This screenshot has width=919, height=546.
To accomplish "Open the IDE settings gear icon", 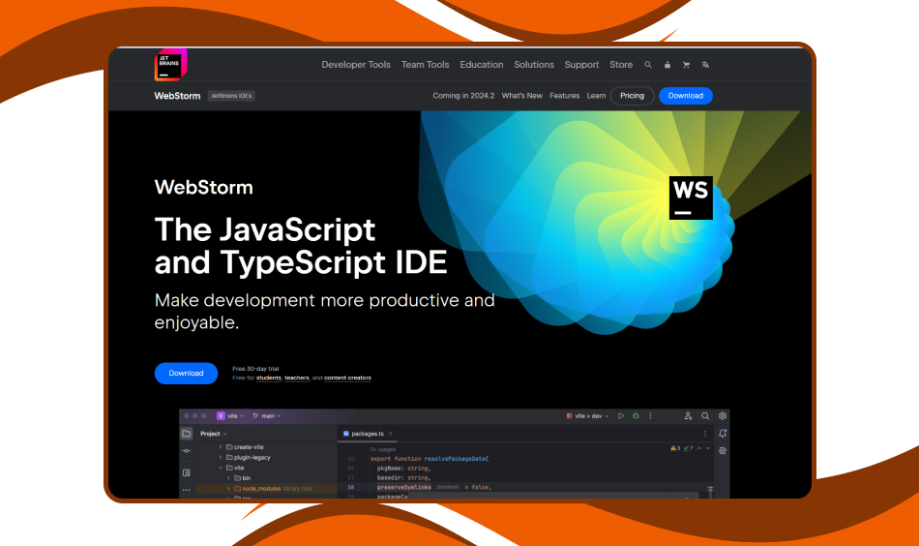I will pos(723,416).
